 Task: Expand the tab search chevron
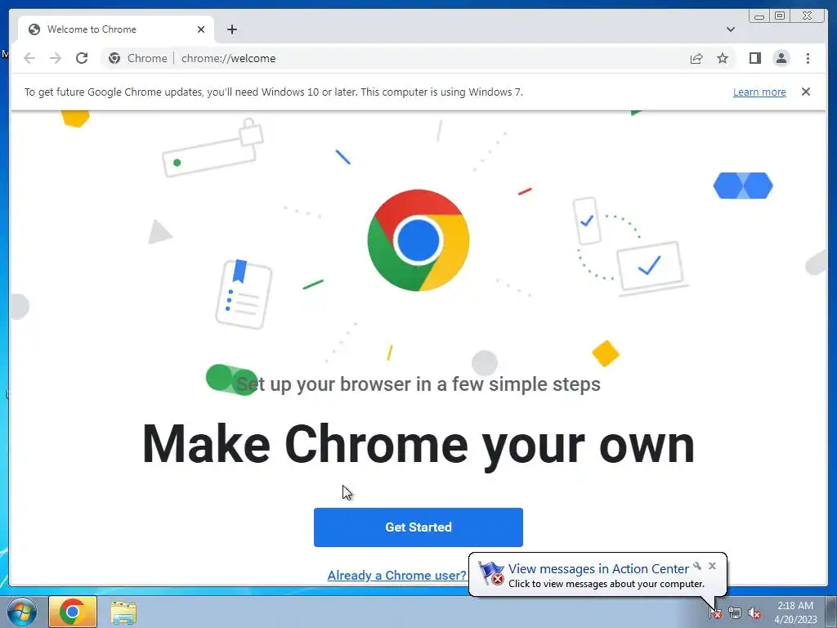tap(730, 29)
